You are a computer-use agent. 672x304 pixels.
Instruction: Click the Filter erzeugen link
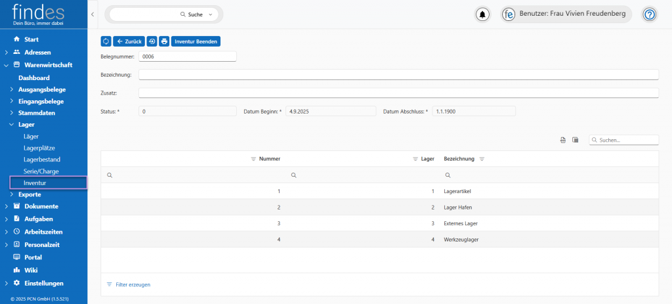click(x=133, y=284)
